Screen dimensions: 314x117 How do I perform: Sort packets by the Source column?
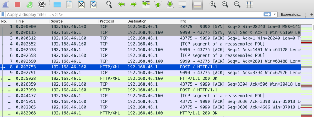pyautogui.click(x=74, y=21)
